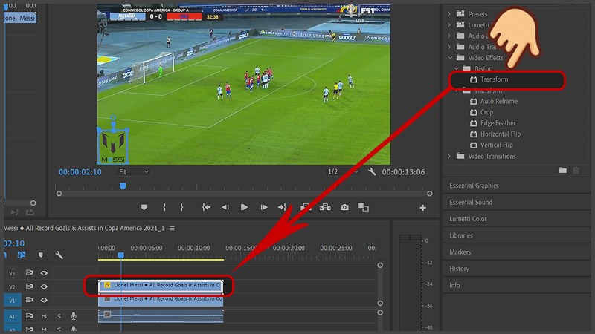Open the Button Editor plus icon

(422, 208)
